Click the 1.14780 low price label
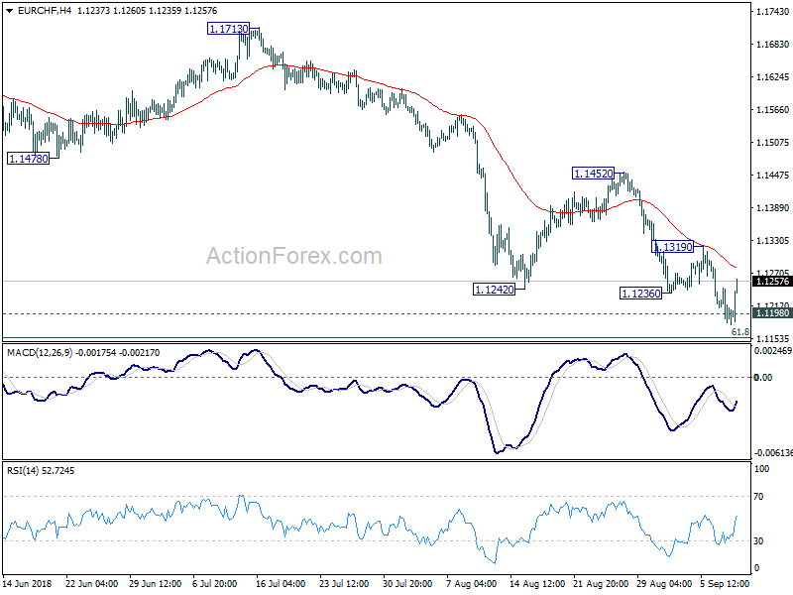 point(29,159)
